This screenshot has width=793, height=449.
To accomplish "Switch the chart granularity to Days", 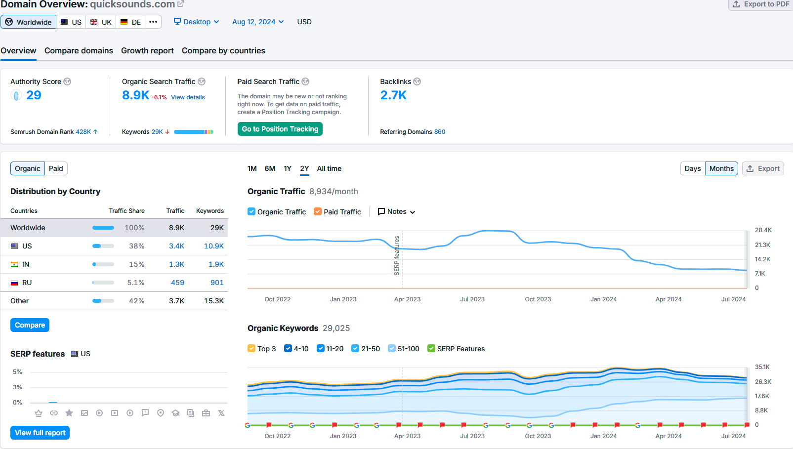I will coord(692,168).
